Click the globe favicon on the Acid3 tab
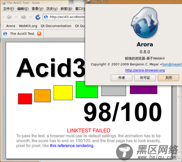182x162 pixels. [5, 34]
